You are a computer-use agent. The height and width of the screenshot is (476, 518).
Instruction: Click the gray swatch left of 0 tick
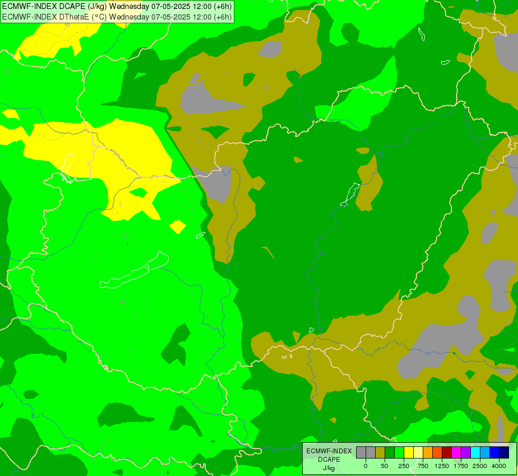point(361,453)
